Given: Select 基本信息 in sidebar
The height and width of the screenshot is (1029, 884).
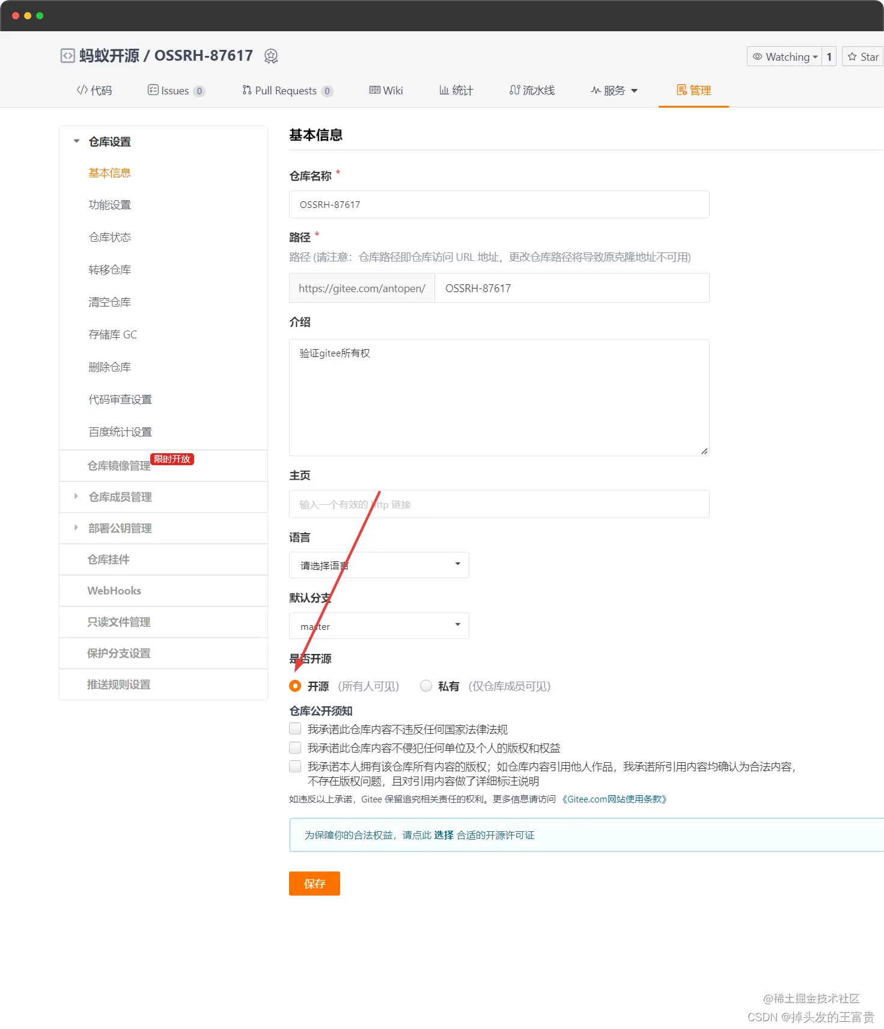Looking at the screenshot, I should (109, 173).
